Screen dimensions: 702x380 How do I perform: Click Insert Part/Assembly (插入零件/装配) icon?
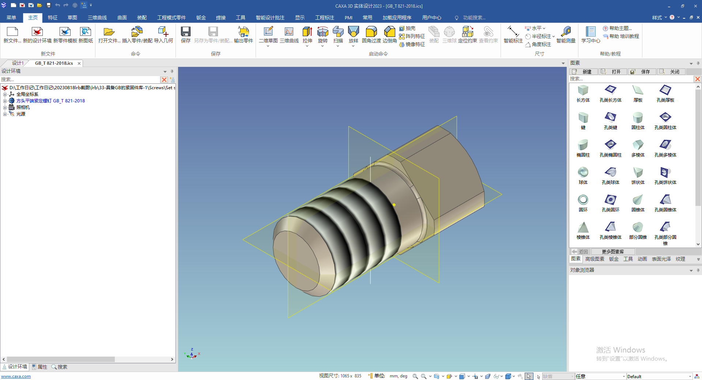click(137, 32)
